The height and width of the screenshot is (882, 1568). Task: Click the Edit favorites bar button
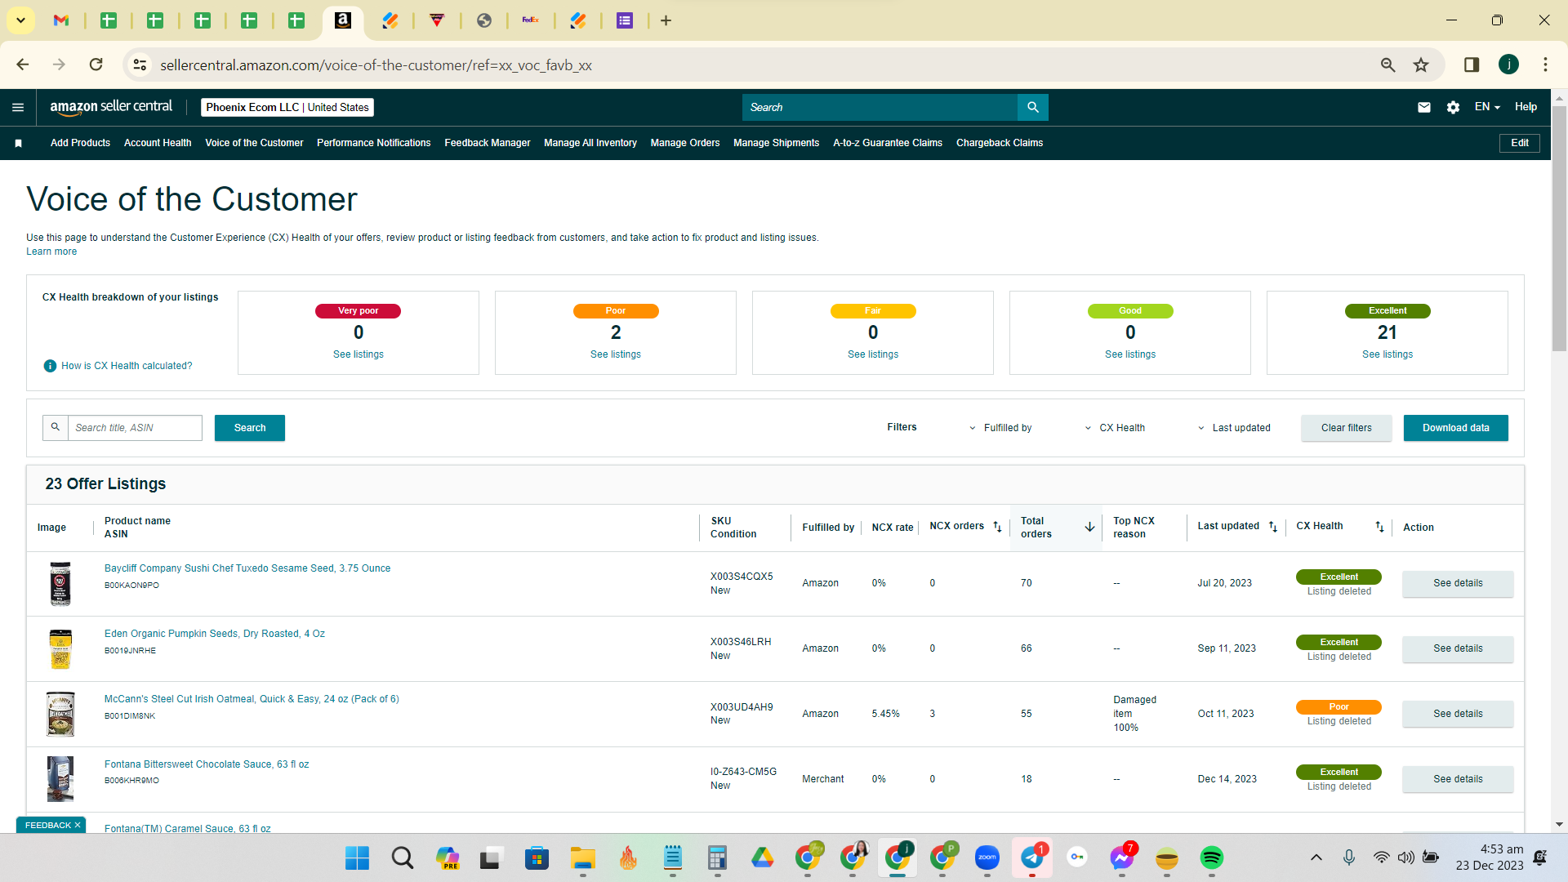coord(1520,143)
